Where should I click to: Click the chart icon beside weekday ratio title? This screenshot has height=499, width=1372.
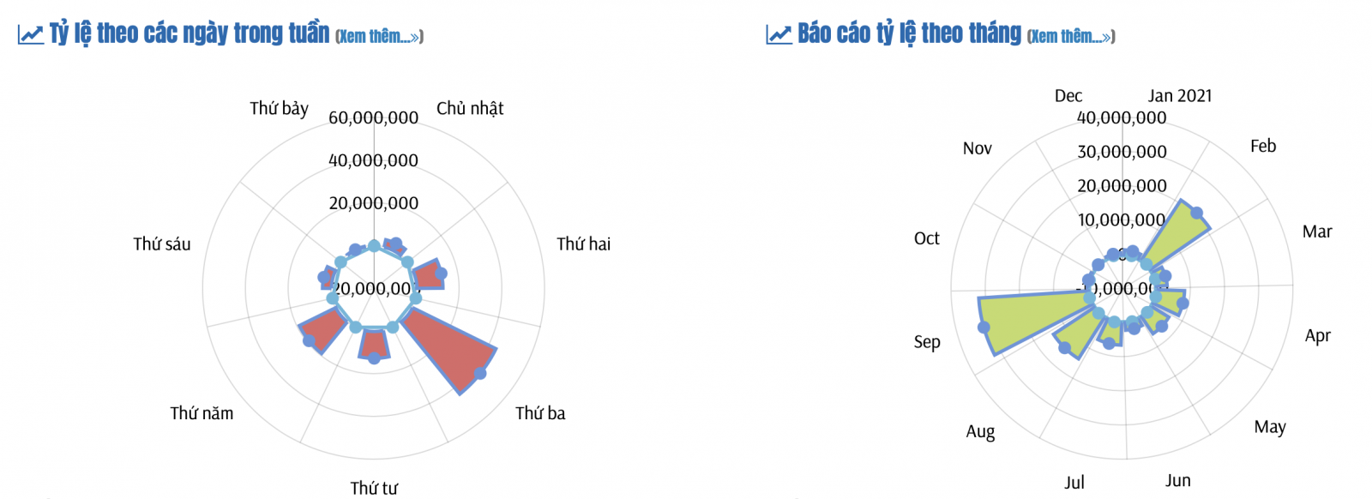coord(30,35)
